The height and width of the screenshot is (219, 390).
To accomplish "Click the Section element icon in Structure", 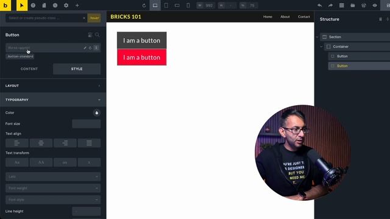I will point(324,37).
